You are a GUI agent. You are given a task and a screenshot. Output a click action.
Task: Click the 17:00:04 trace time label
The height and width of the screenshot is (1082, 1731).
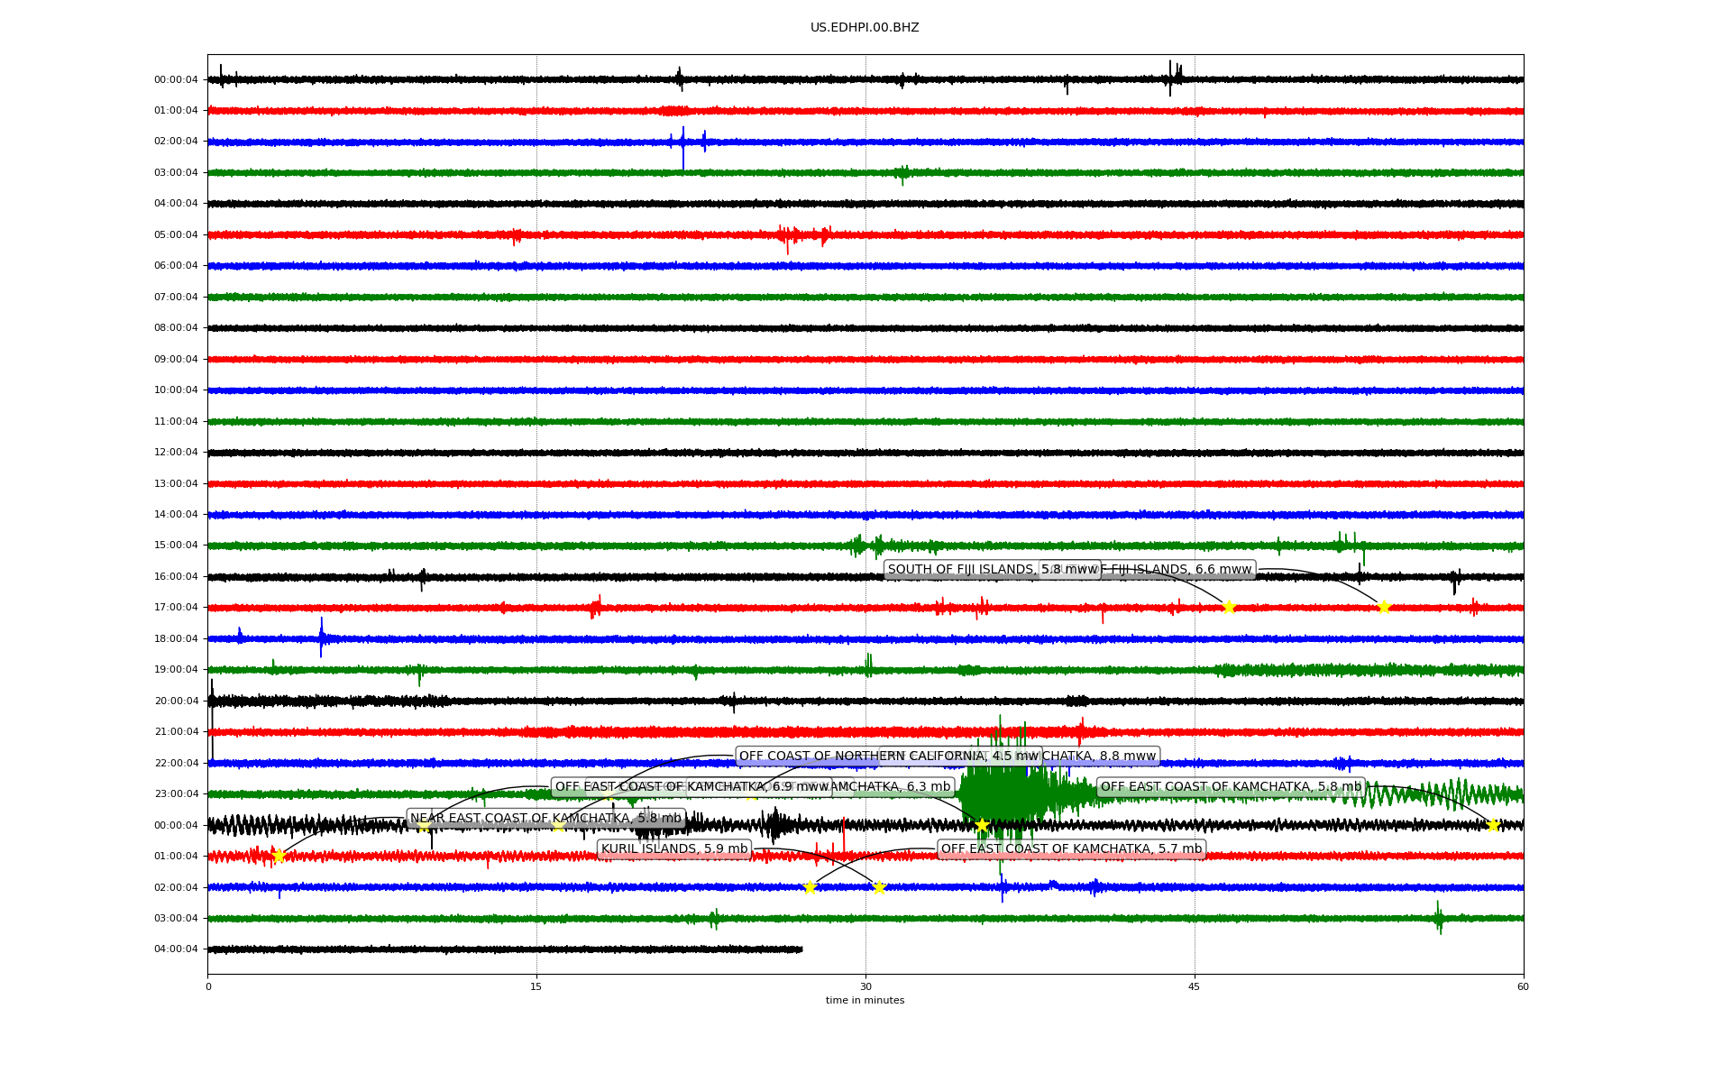pyautogui.click(x=176, y=608)
